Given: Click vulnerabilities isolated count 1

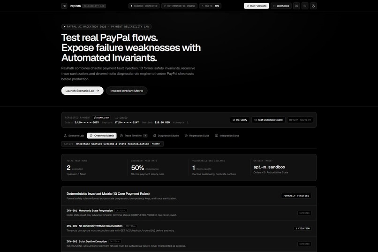Looking at the screenshot, I should 194,168.
